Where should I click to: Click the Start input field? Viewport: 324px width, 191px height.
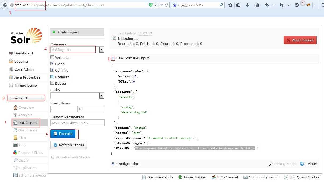(64, 109)
